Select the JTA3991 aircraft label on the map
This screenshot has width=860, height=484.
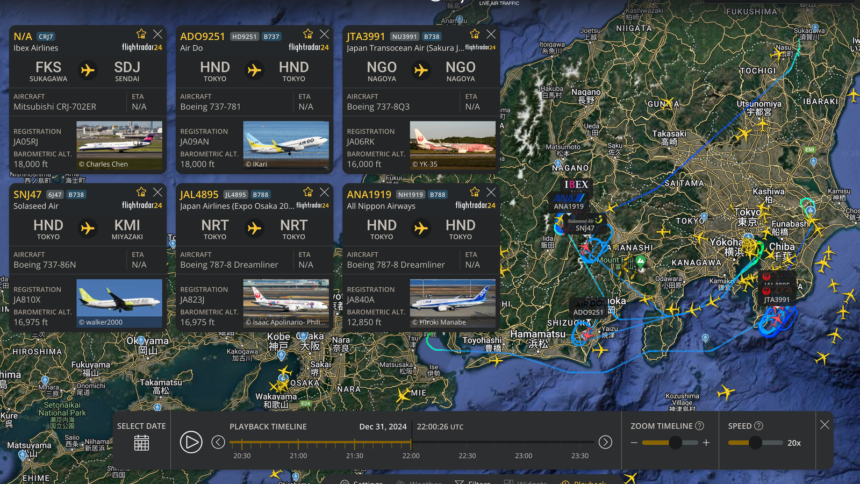pos(777,300)
